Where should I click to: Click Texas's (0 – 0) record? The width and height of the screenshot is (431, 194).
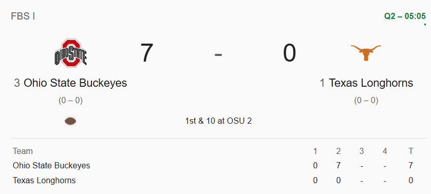click(x=366, y=101)
